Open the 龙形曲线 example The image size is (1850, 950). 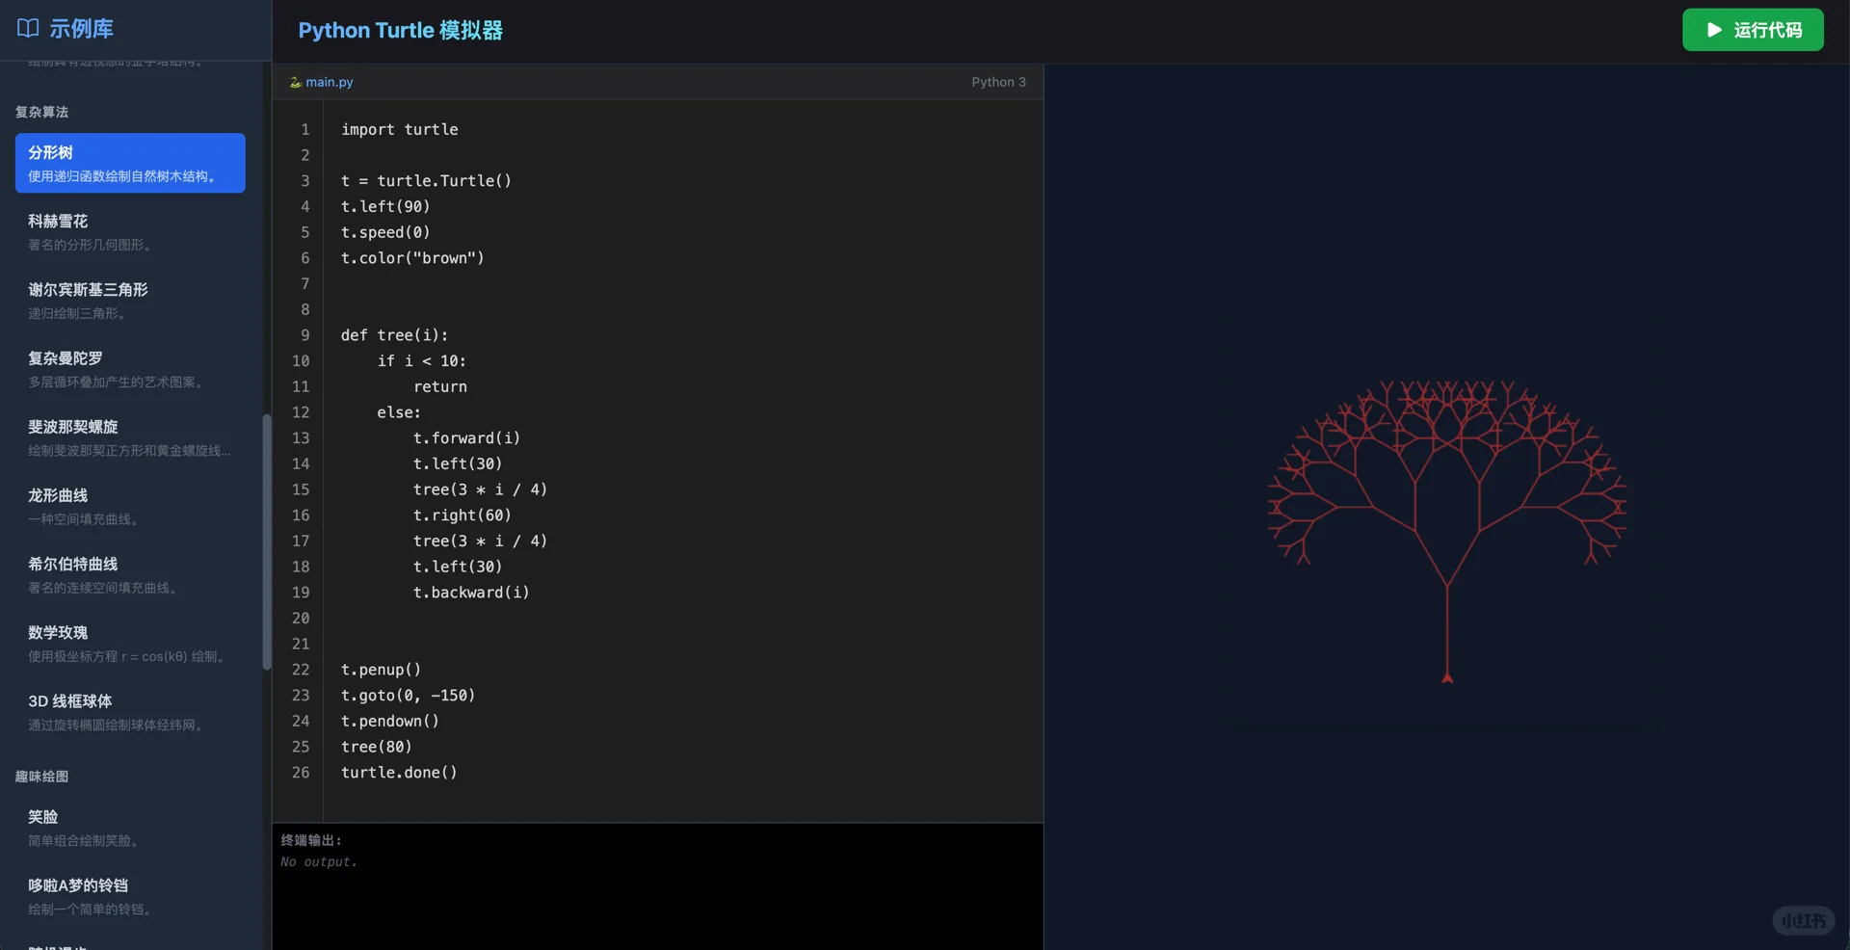pos(130,505)
